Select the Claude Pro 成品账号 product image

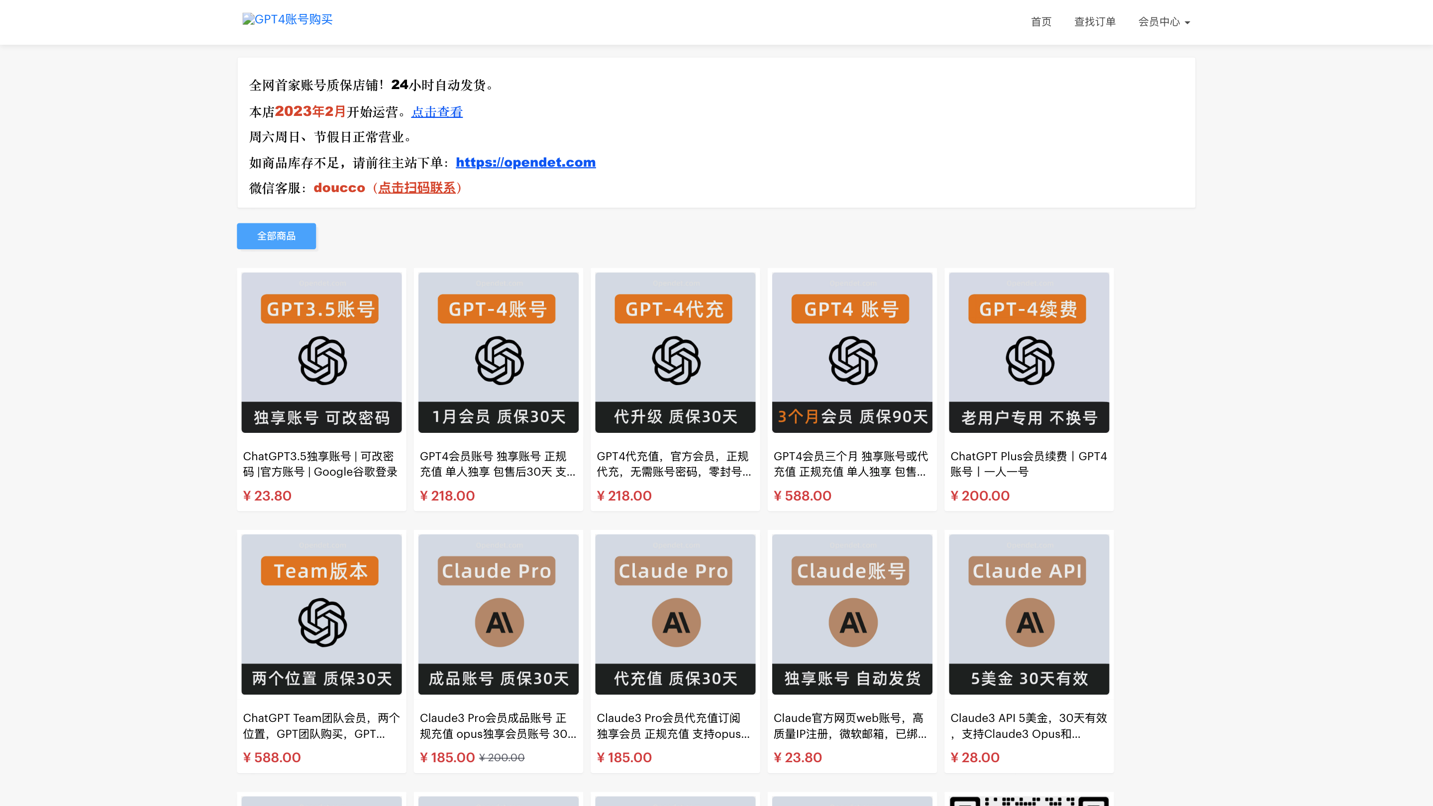pyautogui.click(x=498, y=614)
